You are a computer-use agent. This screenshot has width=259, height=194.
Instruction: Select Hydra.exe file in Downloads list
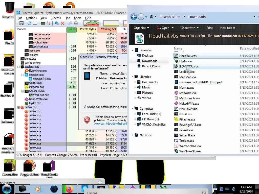pos(186,61)
